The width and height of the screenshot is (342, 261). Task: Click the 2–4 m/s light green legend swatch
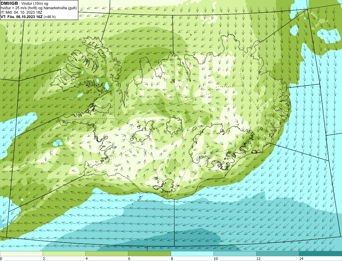(64, 253)
